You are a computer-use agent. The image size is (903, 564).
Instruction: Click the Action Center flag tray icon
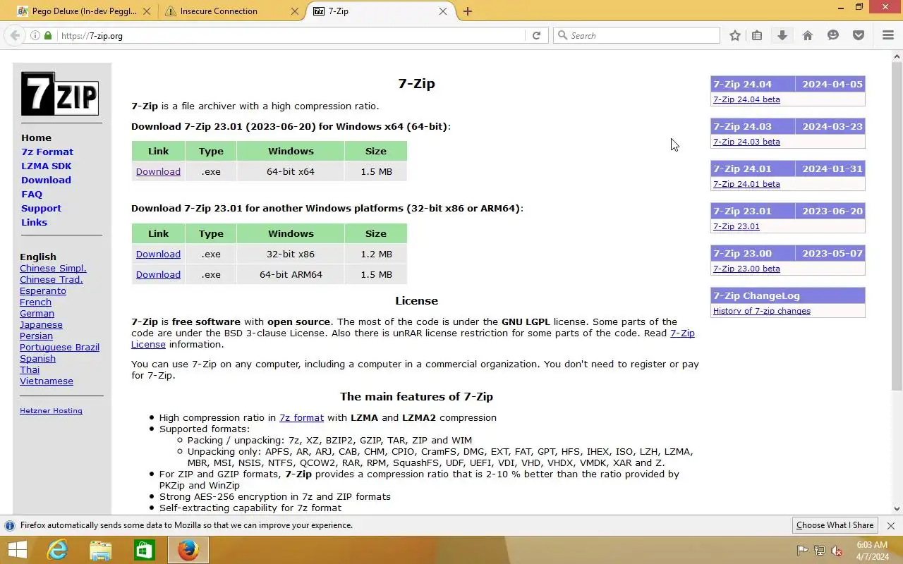pyautogui.click(x=802, y=551)
